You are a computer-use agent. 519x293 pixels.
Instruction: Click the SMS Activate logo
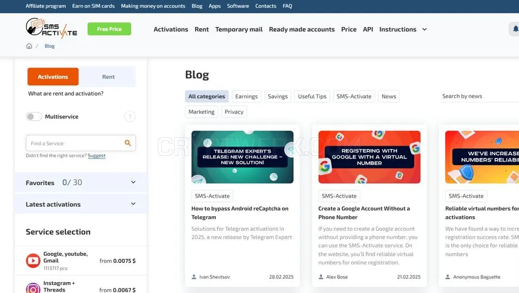[51, 28]
